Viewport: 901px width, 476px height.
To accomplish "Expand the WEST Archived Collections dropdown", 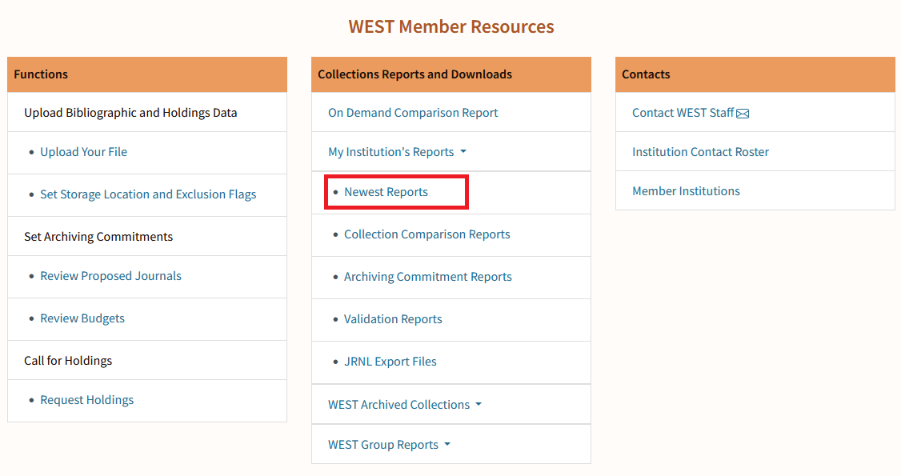I will point(405,405).
